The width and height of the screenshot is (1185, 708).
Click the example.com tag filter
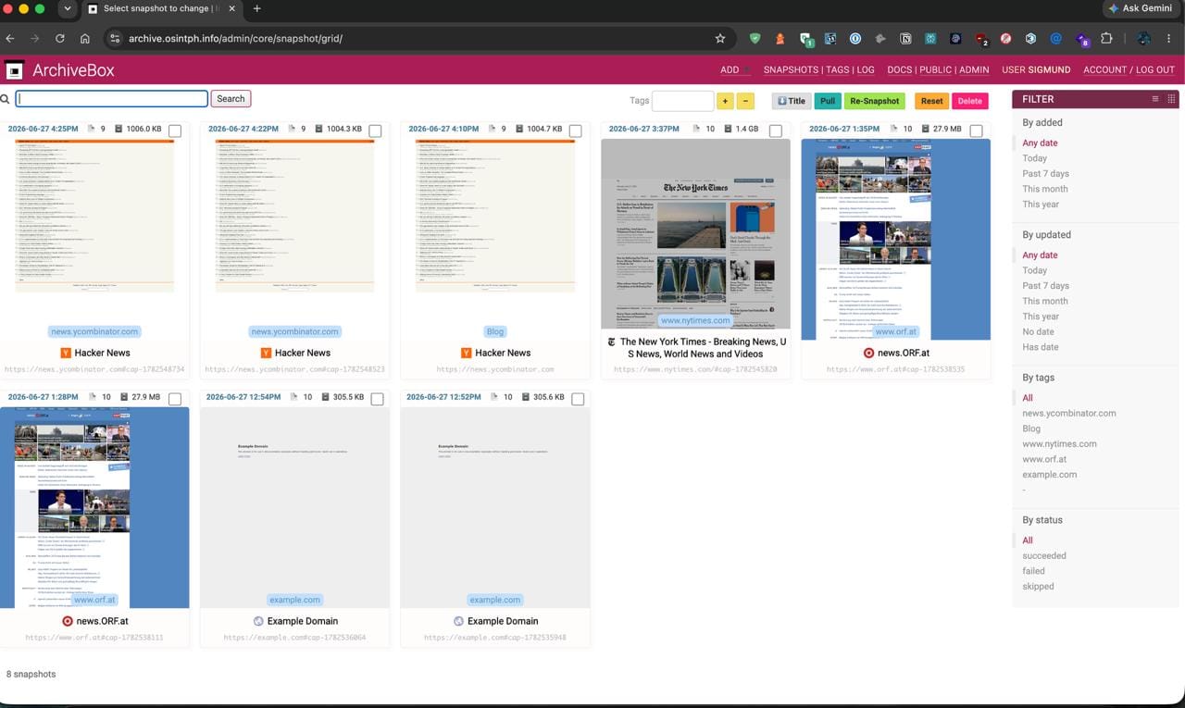tap(1049, 475)
